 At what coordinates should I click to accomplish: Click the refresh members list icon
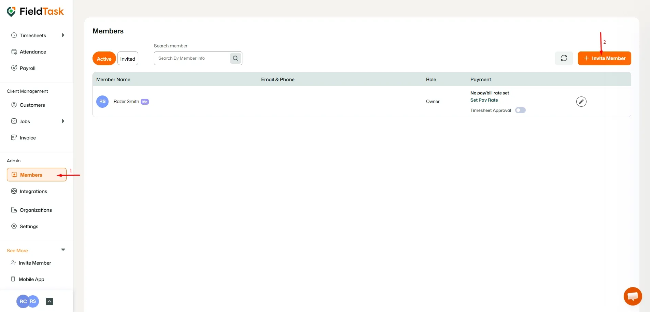564,58
